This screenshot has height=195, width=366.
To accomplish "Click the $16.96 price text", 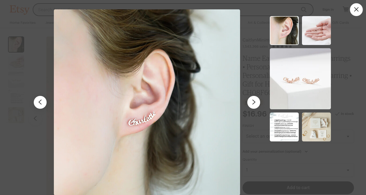I will [255, 114].
